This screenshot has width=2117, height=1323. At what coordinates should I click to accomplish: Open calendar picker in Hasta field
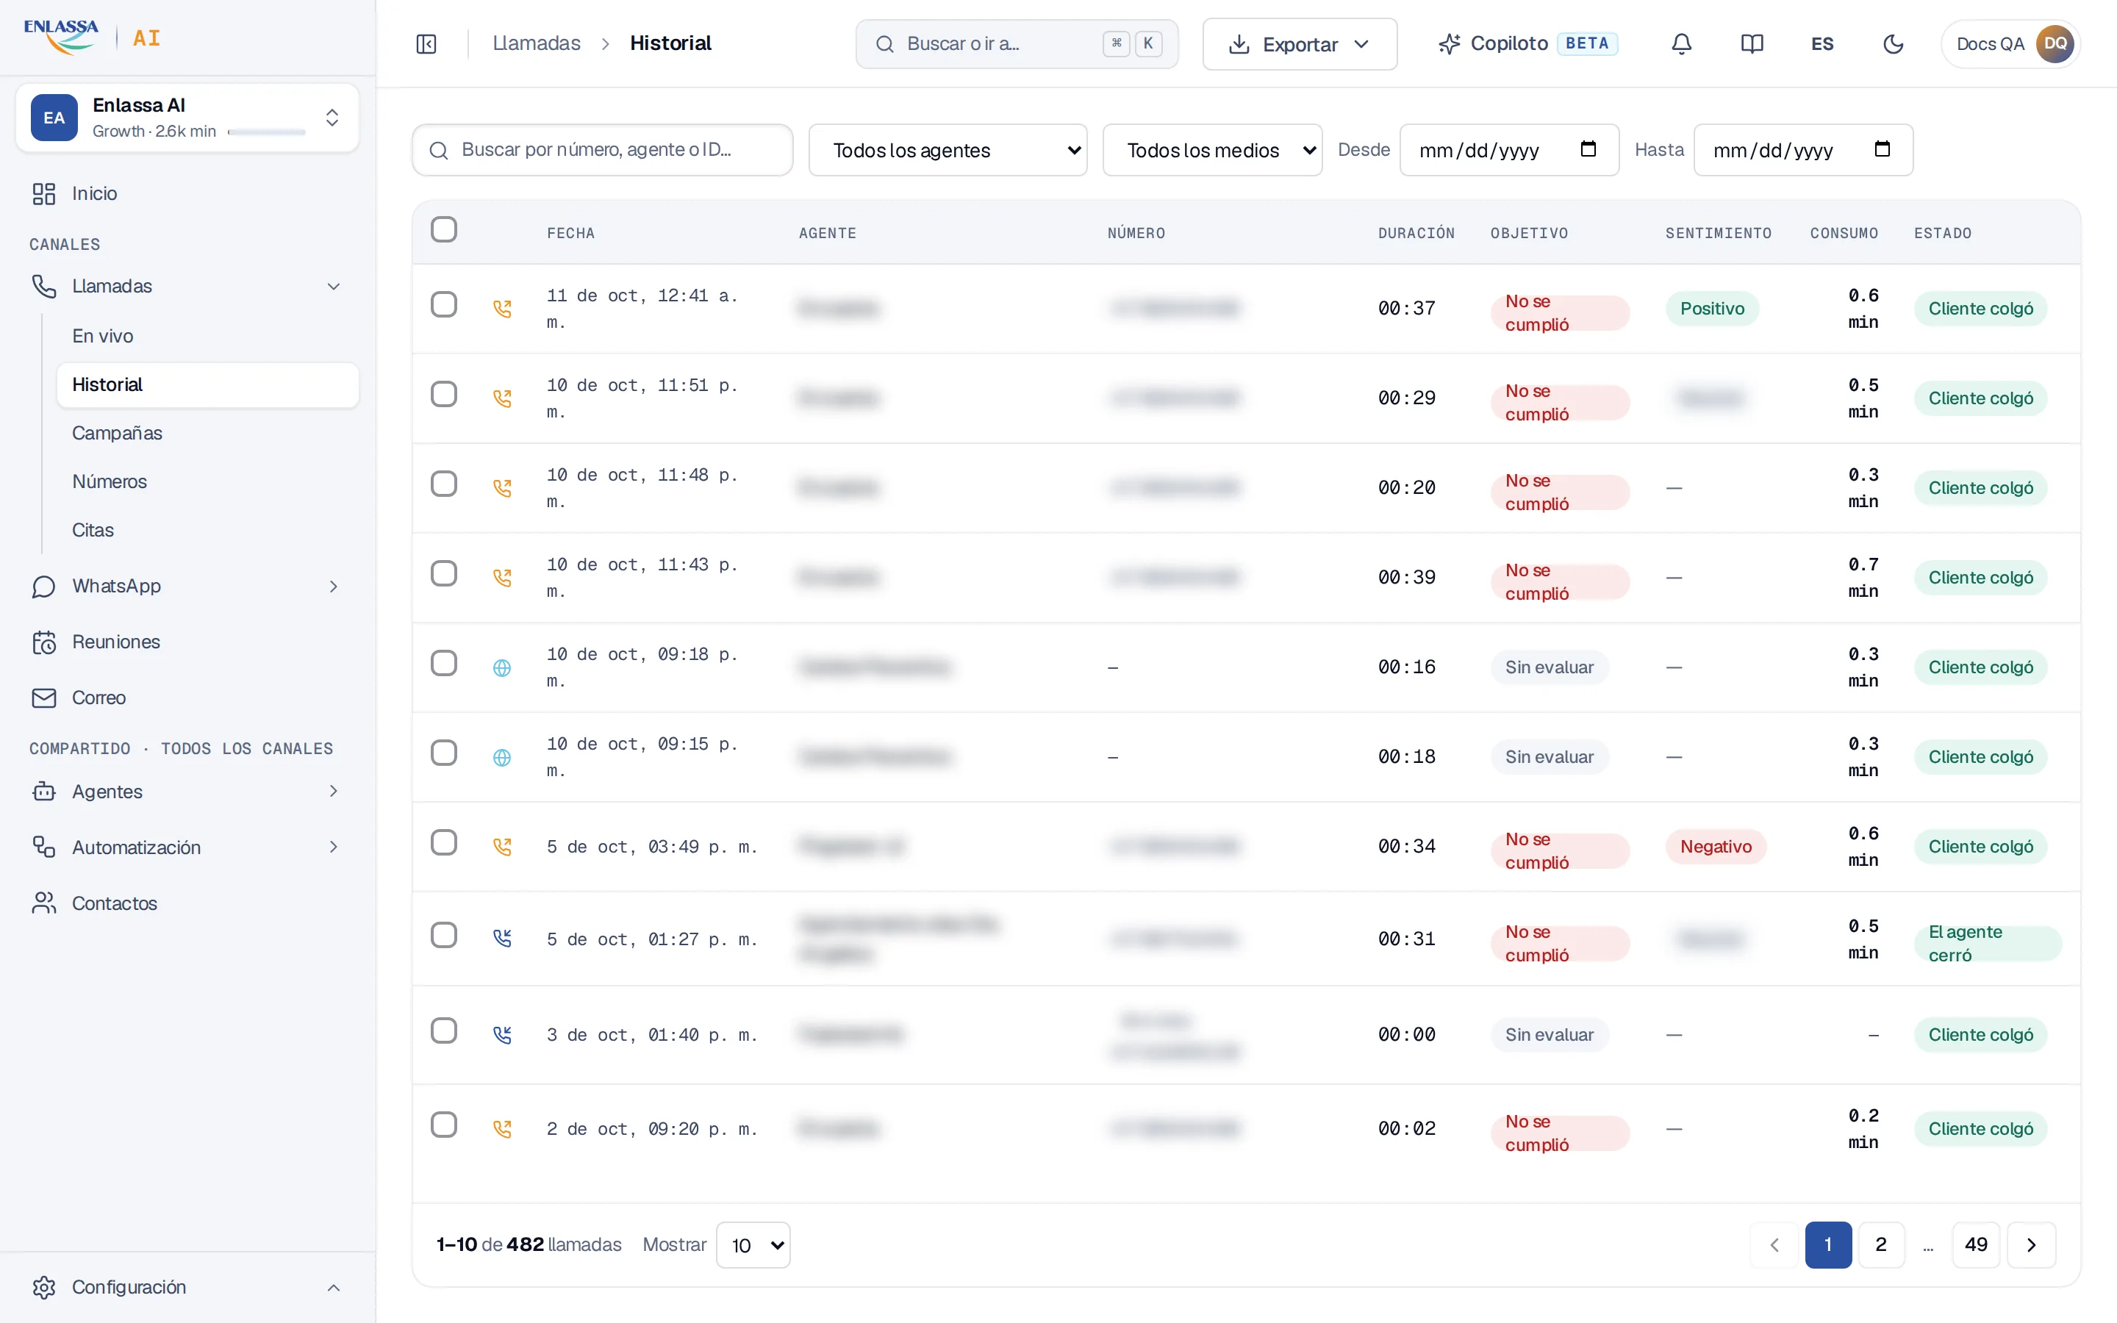click(x=1883, y=150)
